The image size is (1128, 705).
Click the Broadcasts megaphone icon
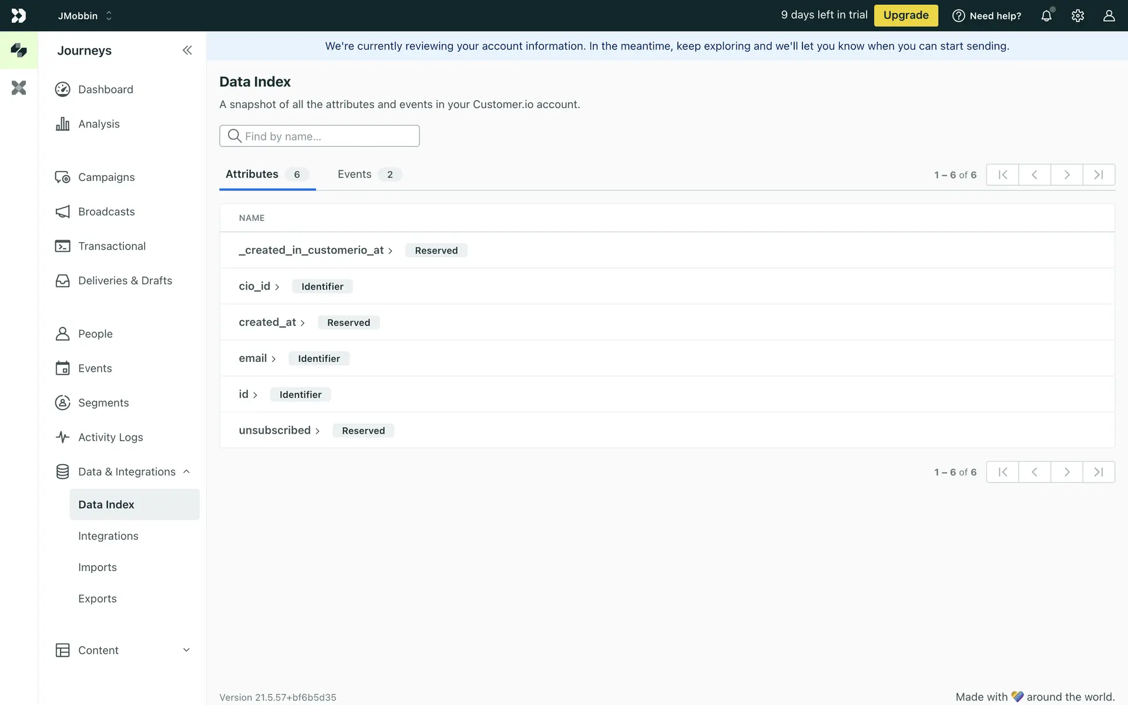pyautogui.click(x=63, y=211)
